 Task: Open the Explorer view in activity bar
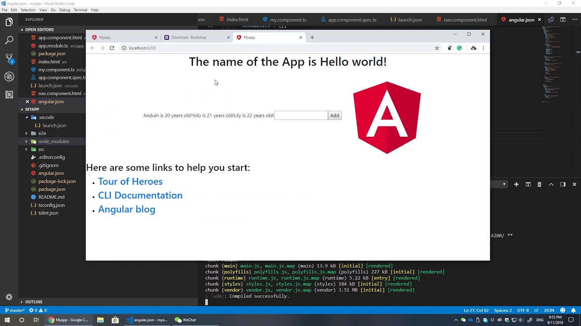point(9,22)
